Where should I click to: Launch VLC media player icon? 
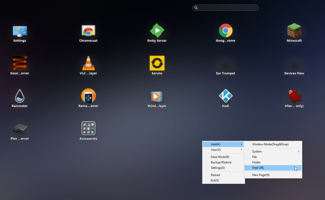tap(88, 63)
